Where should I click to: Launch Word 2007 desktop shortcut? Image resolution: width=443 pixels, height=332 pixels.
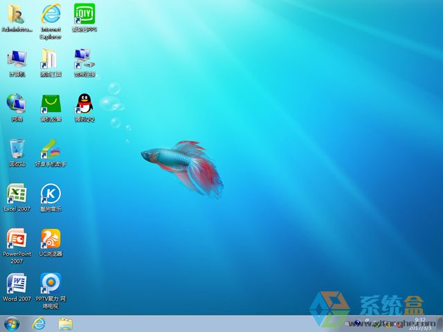[x=17, y=287]
